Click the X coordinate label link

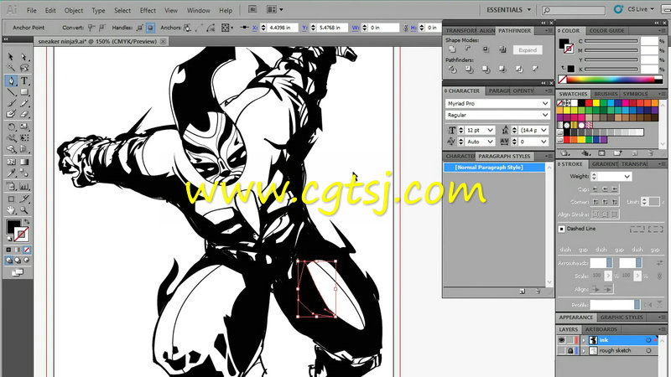click(x=255, y=28)
